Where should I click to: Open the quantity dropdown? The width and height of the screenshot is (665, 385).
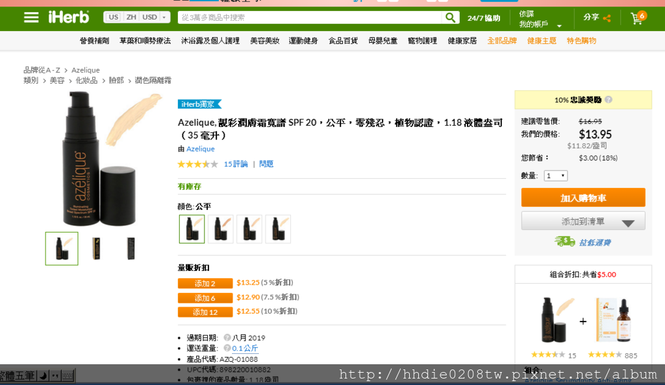(x=556, y=176)
